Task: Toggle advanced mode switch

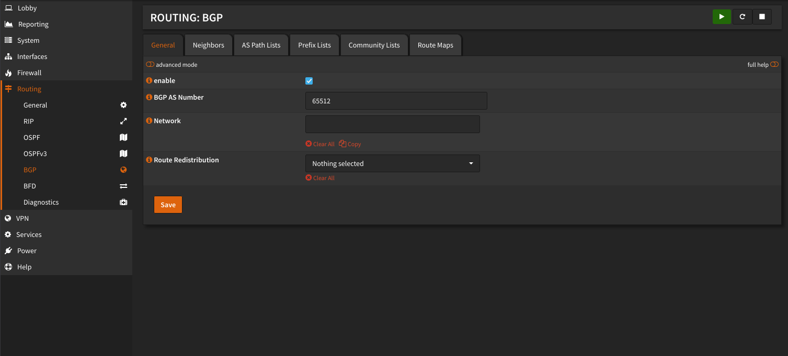Action: tap(150, 65)
